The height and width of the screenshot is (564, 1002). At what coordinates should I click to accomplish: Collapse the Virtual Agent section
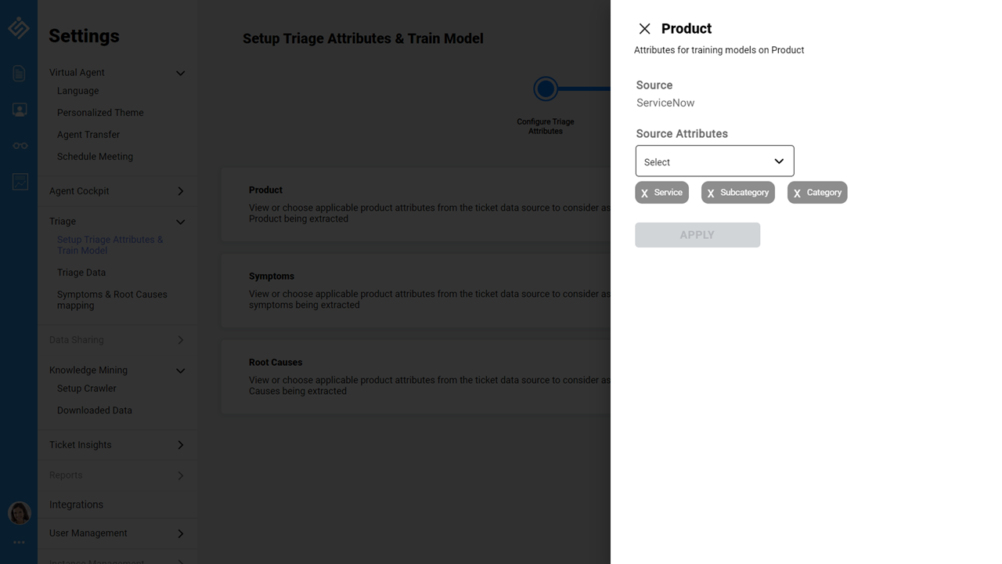pos(180,73)
